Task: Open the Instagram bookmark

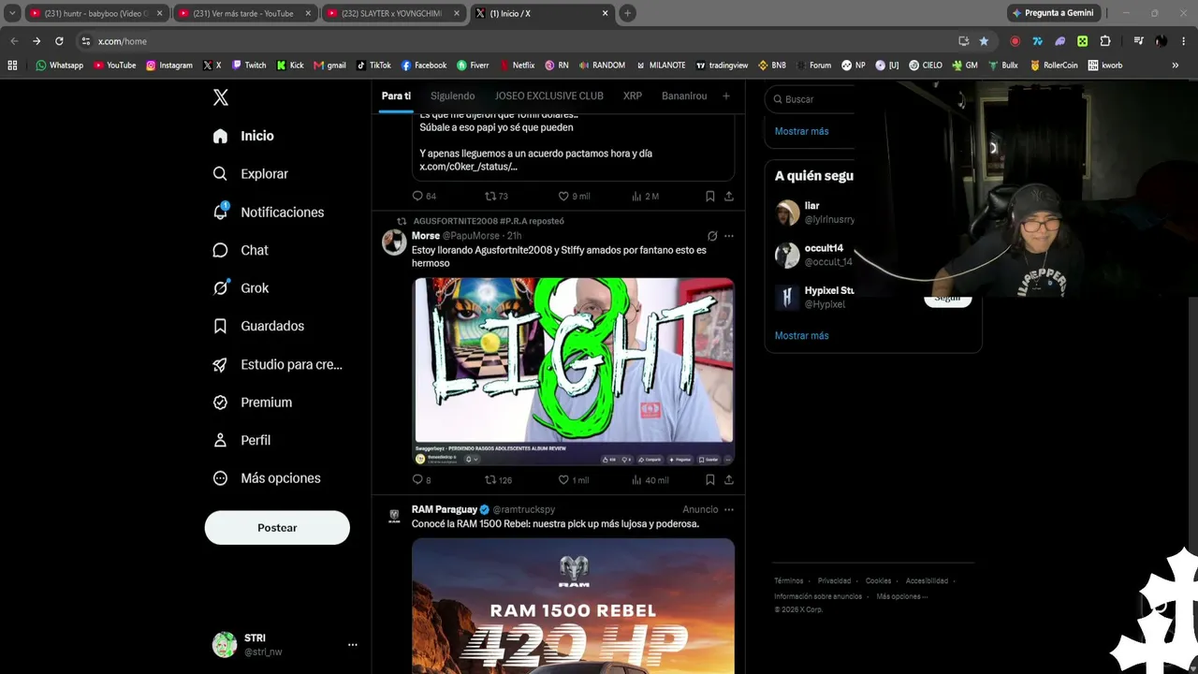Action: coord(168,66)
